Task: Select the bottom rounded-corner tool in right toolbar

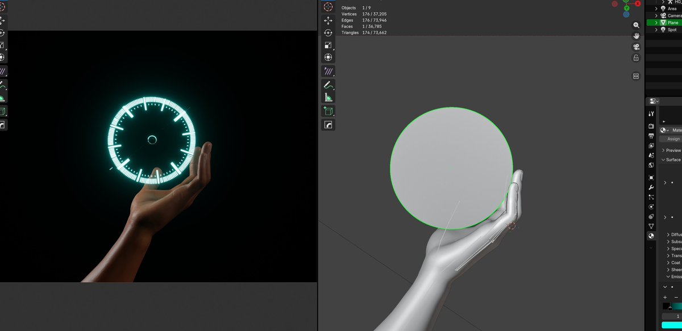Action: coord(328,125)
